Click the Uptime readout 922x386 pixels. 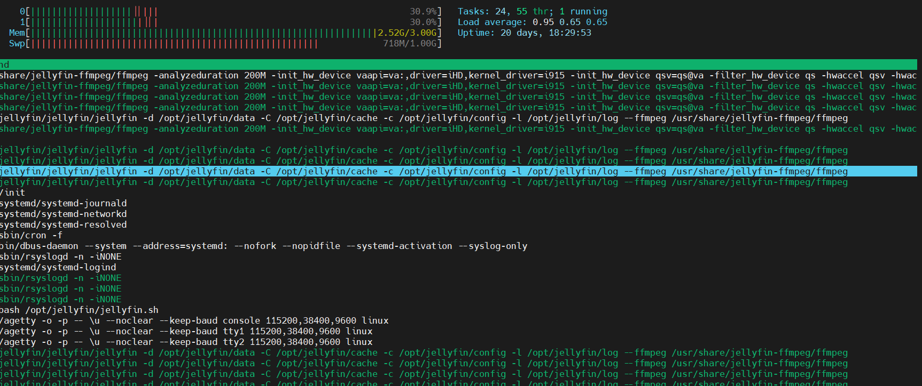[524, 33]
